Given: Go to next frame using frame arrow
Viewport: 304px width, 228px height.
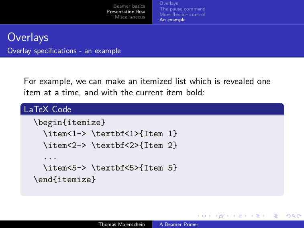Looking at the screenshot, I should click(x=228, y=216).
